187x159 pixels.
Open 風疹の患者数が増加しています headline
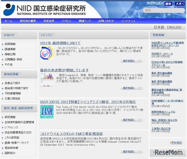(64, 70)
